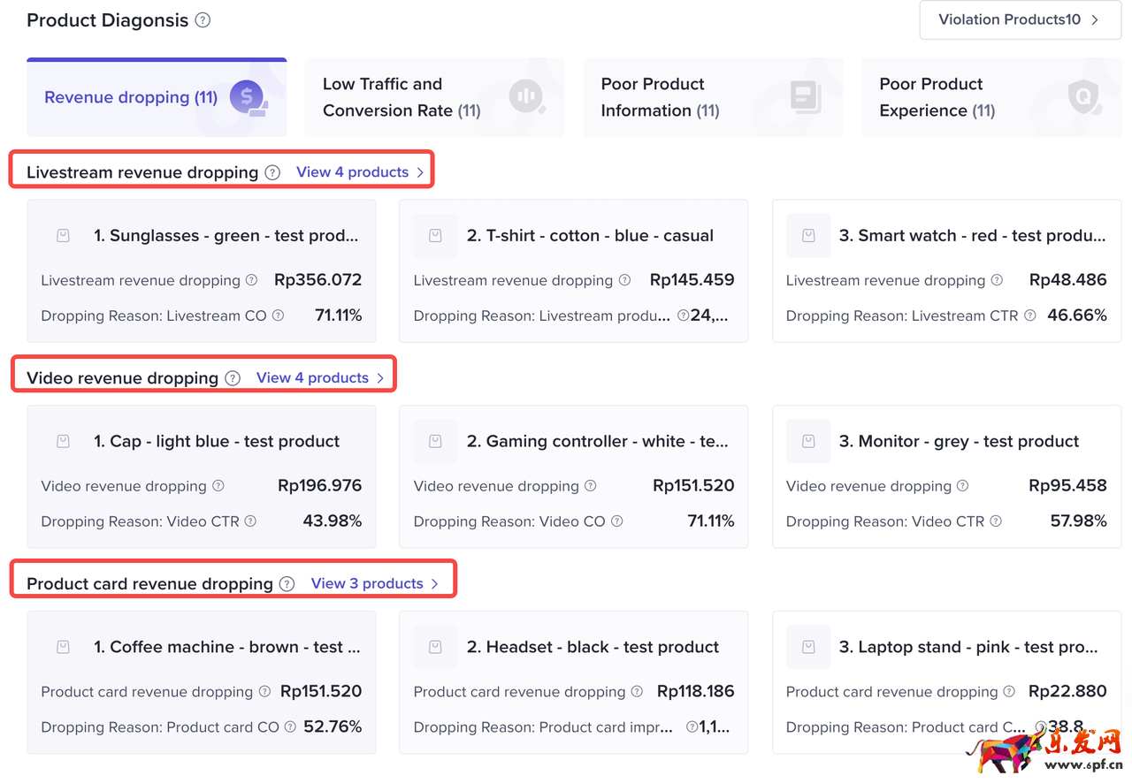Image resolution: width=1132 pixels, height=783 pixels.
Task: Click help icon beside Livestream revenue dropping heading
Action: (272, 172)
